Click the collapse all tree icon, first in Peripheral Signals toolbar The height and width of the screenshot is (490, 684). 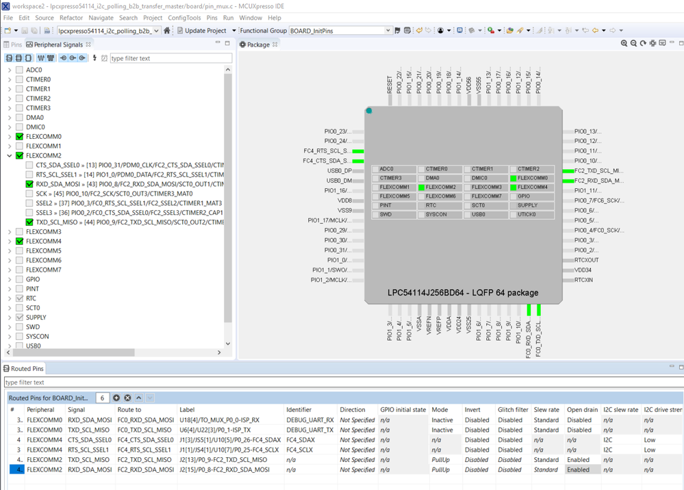(x=9, y=58)
